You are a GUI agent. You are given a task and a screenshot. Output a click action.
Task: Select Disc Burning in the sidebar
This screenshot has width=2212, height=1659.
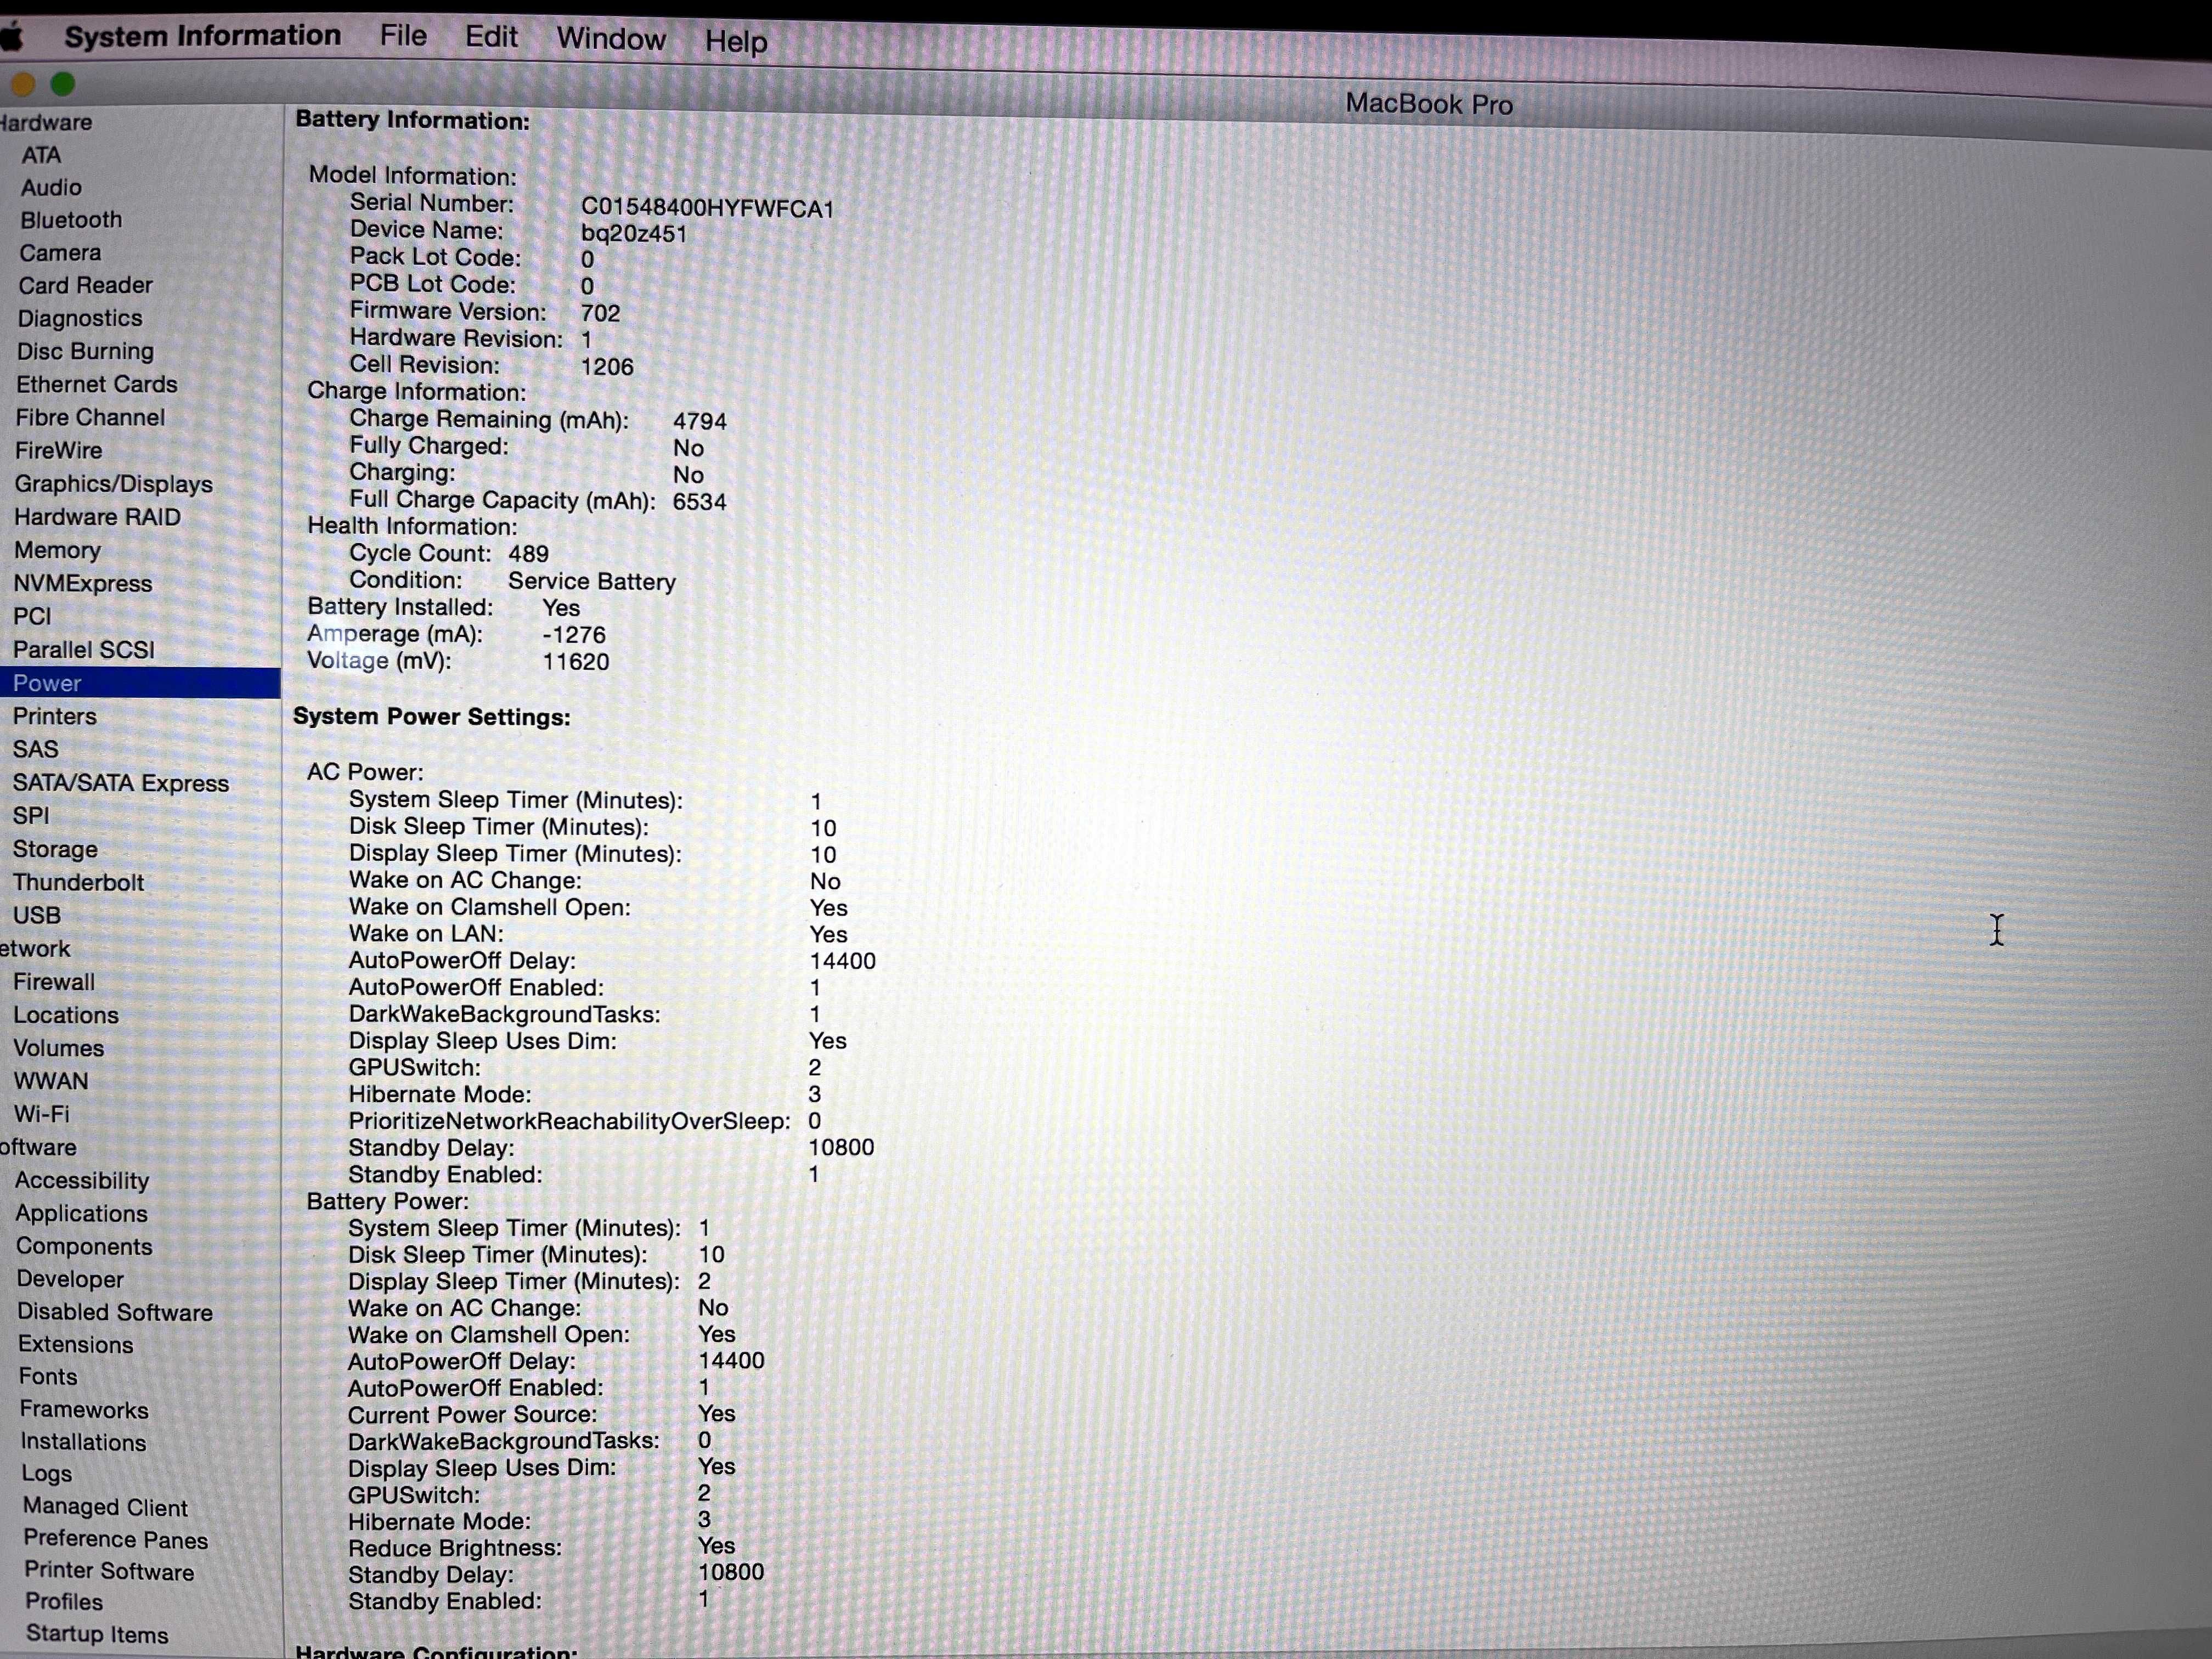click(x=85, y=352)
